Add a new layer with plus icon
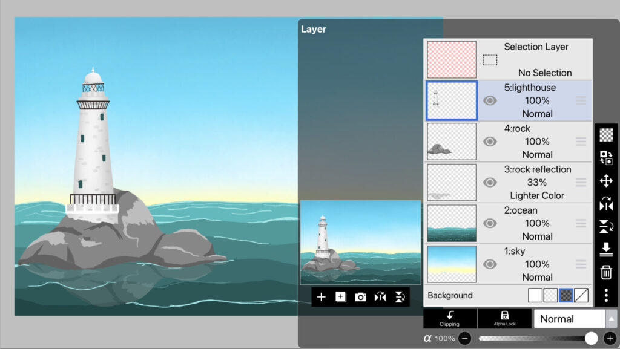This screenshot has width=620, height=349. [321, 297]
